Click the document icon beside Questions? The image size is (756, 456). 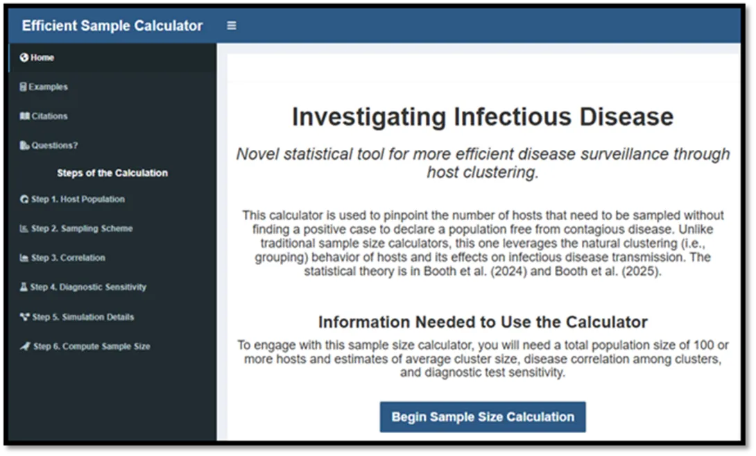24,145
